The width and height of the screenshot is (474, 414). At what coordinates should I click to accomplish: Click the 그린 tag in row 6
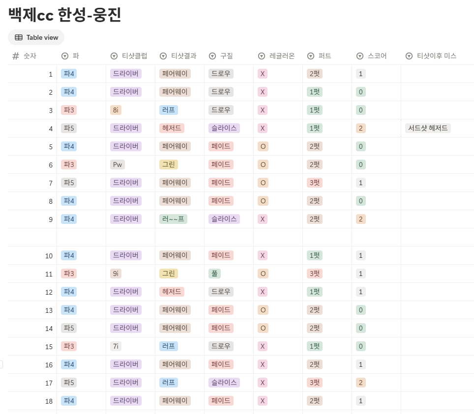(169, 165)
